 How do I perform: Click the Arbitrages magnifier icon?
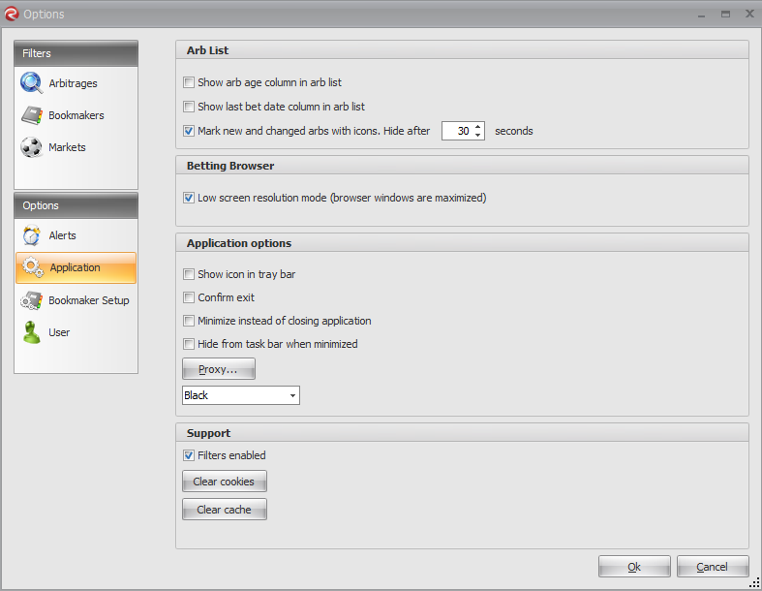[32, 82]
